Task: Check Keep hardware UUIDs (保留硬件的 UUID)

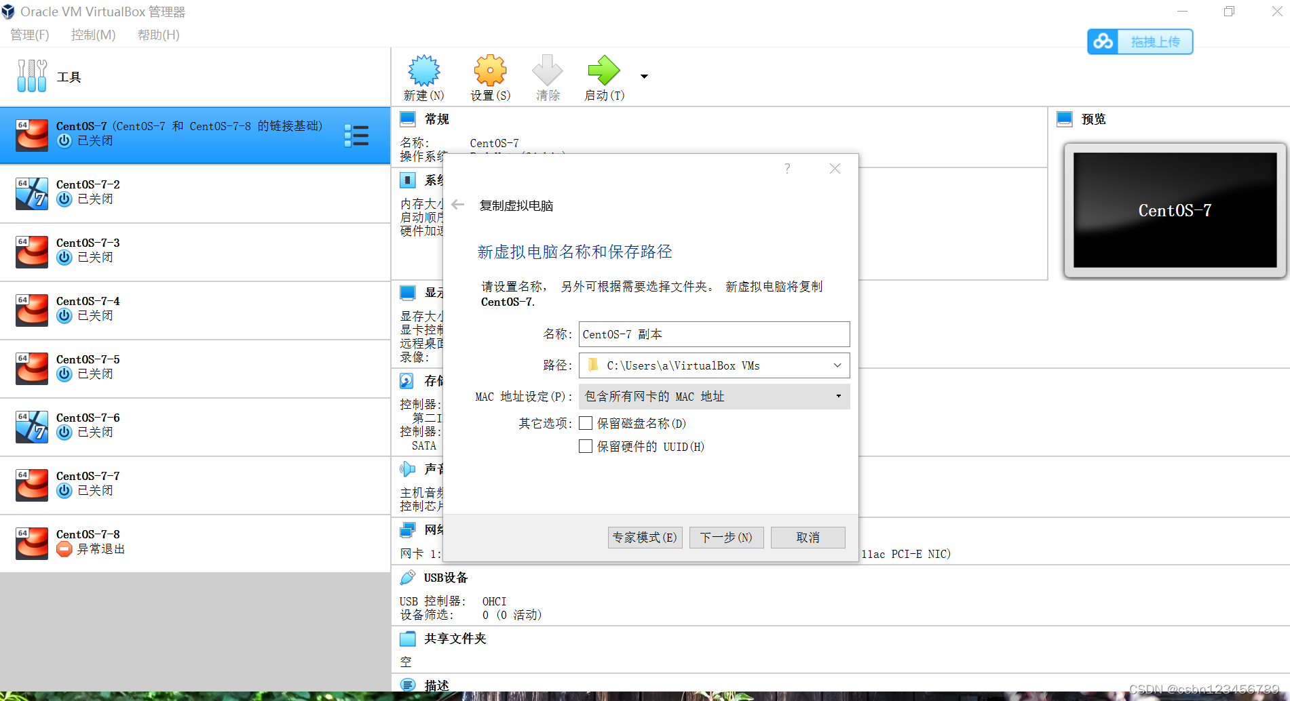Action: point(586,446)
